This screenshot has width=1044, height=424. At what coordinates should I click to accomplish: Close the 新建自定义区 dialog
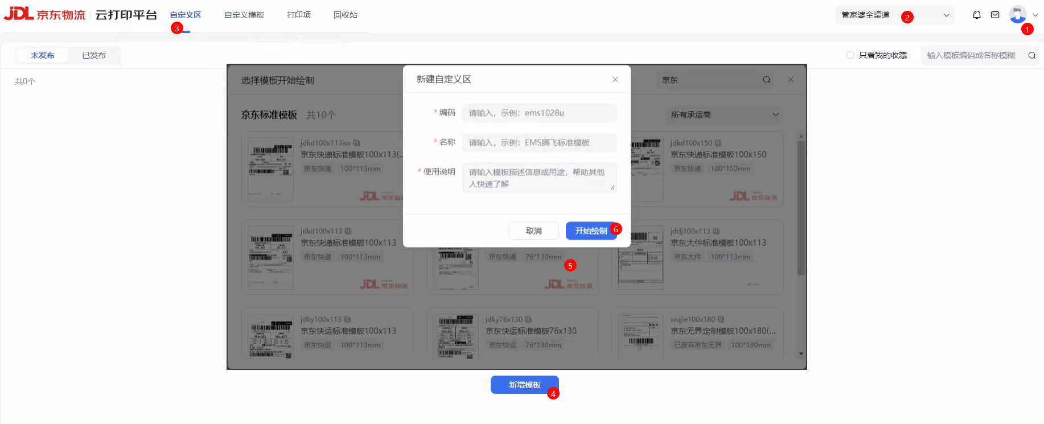[x=615, y=80]
